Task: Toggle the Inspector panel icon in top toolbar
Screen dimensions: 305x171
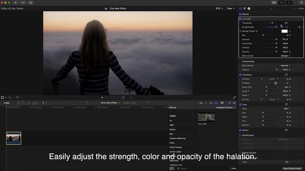Action: (289, 2)
